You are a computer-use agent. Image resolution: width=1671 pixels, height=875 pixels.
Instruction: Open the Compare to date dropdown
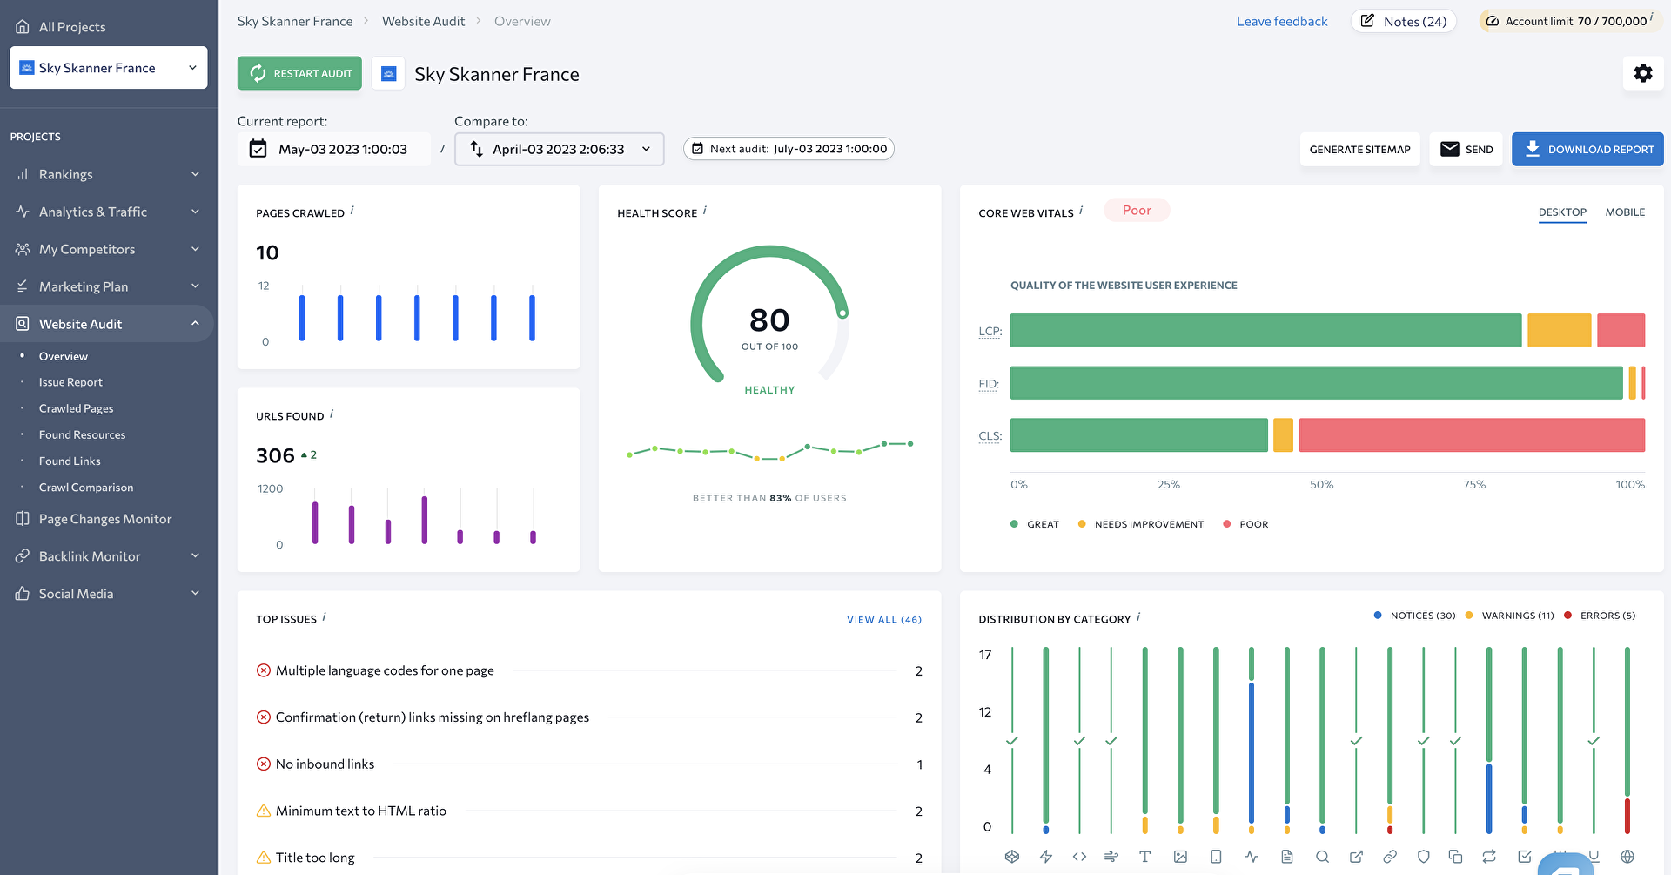(x=560, y=149)
